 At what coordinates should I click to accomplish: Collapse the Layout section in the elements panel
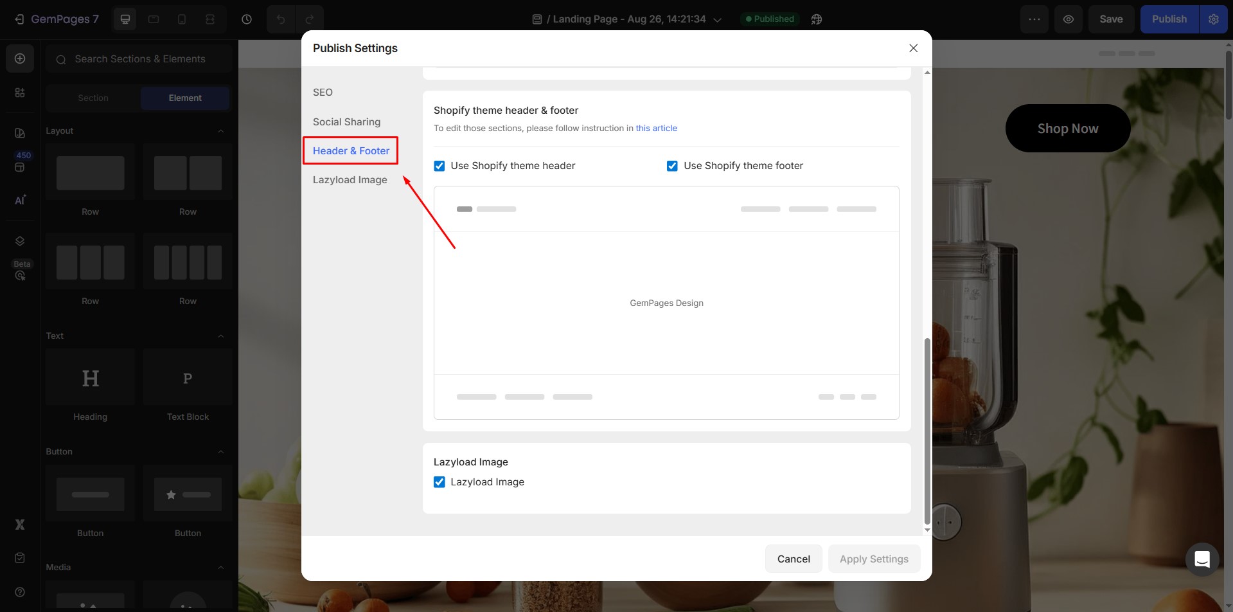[x=220, y=130]
